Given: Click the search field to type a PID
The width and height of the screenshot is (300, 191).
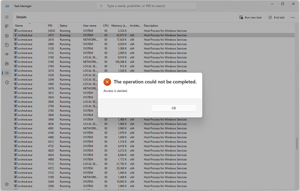Looking at the screenshot, I should 146,5.
